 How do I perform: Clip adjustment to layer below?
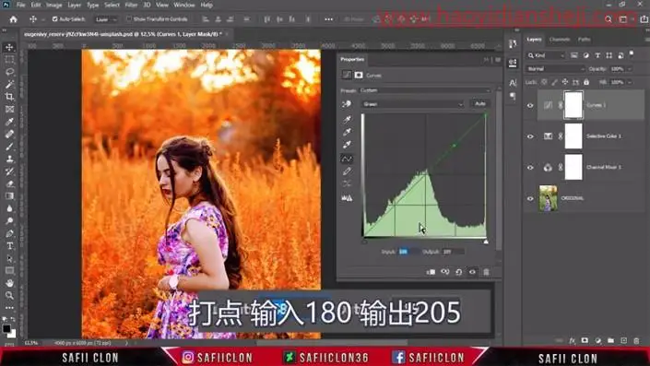point(431,272)
